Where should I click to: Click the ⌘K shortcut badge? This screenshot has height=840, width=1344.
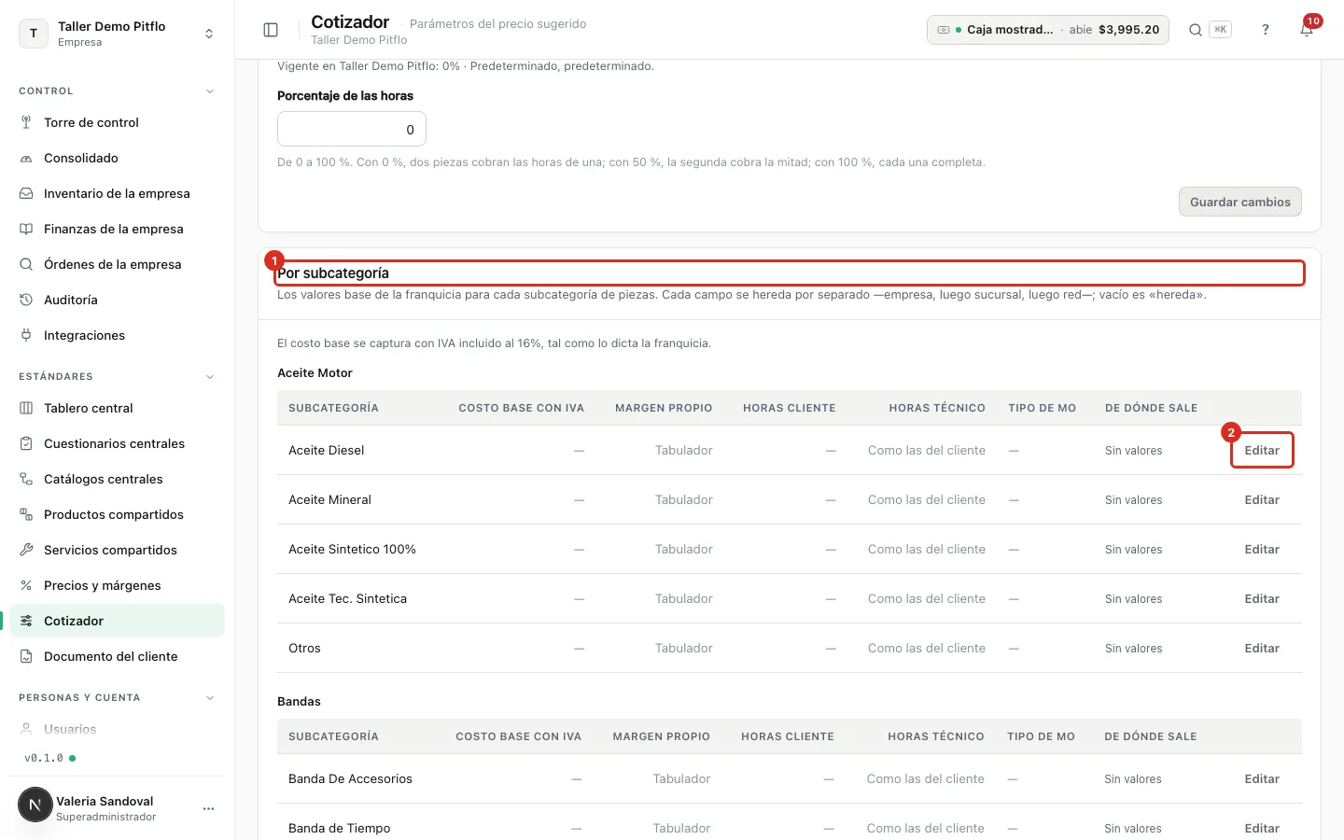click(1220, 30)
